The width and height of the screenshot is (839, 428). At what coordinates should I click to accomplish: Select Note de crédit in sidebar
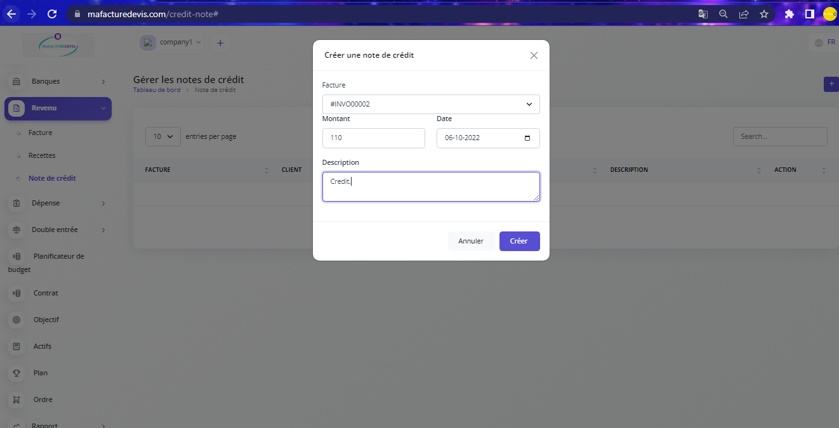click(52, 178)
